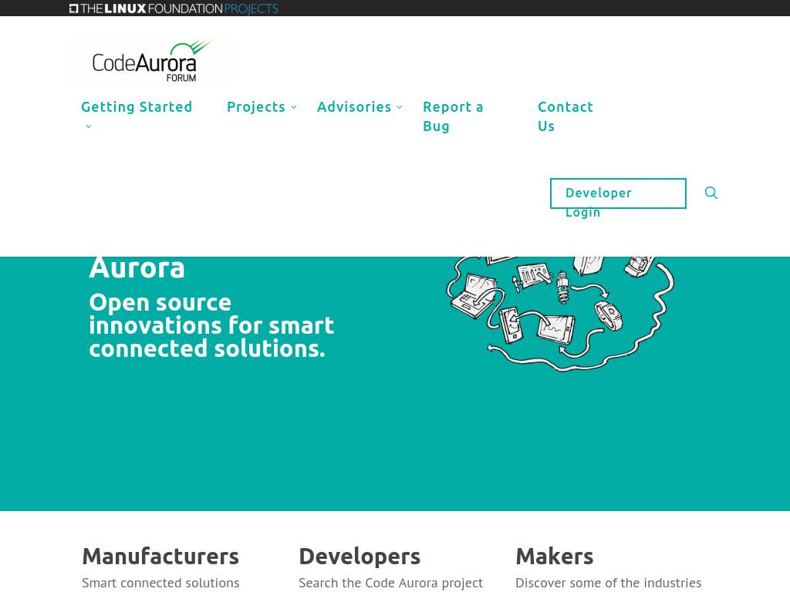Click 'Discover some of the industries' text
This screenshot has height=592, width=790.
609,583
